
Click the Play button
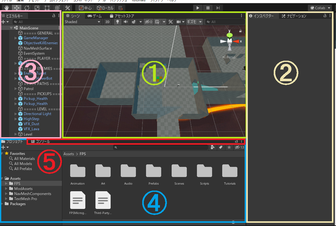pyautogui.click(x=198, y=8)
